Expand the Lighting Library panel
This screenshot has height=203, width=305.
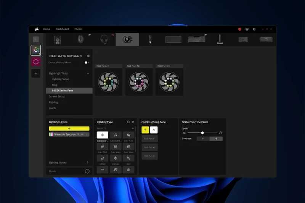tap(88, 163)
